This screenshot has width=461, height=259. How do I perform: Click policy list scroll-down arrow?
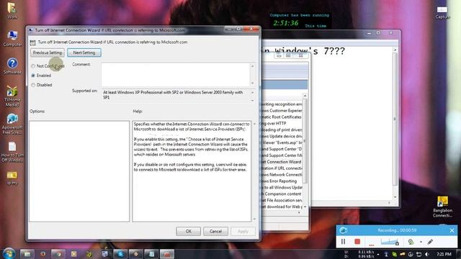(x=305, y=206)
